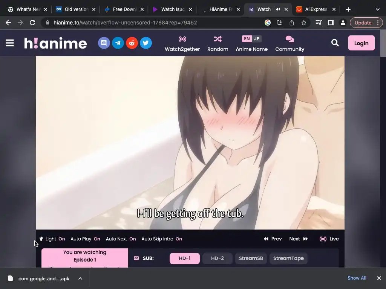Expand the tab search dropdown chevron
The image size is (386, 289).
[x=378, y=9]
